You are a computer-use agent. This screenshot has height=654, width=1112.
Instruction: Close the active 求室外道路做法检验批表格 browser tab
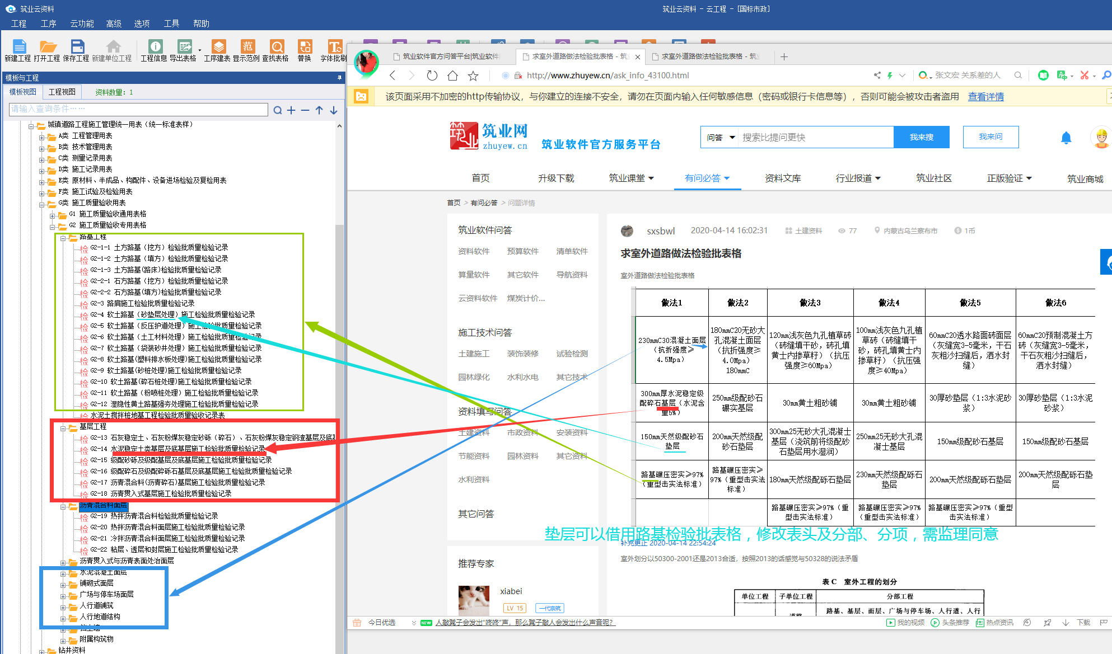(637, 57)
